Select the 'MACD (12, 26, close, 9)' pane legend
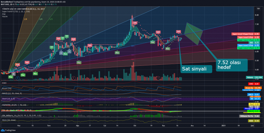Image resolution: width=264 pixels, height=133 pixels. [12, 93]
